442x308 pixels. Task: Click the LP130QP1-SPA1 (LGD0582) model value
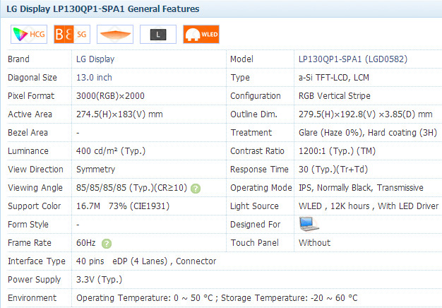coord(353,59)
